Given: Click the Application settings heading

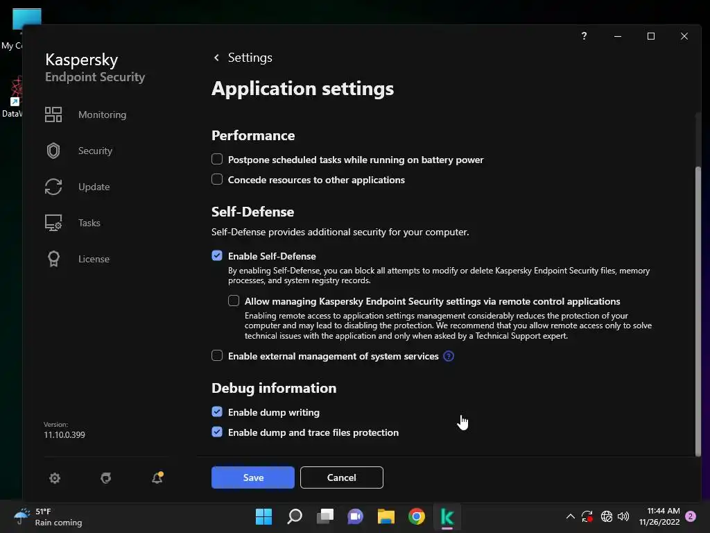Looking at the screenshot, I should tap(302, 89).
